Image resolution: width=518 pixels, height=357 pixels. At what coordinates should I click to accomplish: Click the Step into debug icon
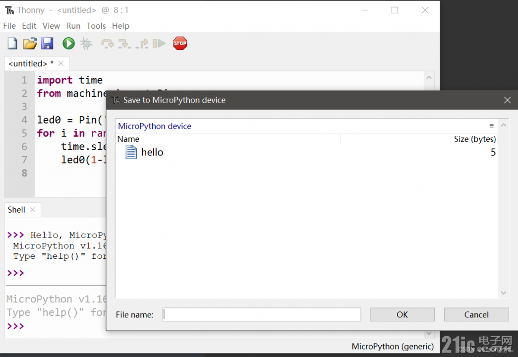[124, 44]
